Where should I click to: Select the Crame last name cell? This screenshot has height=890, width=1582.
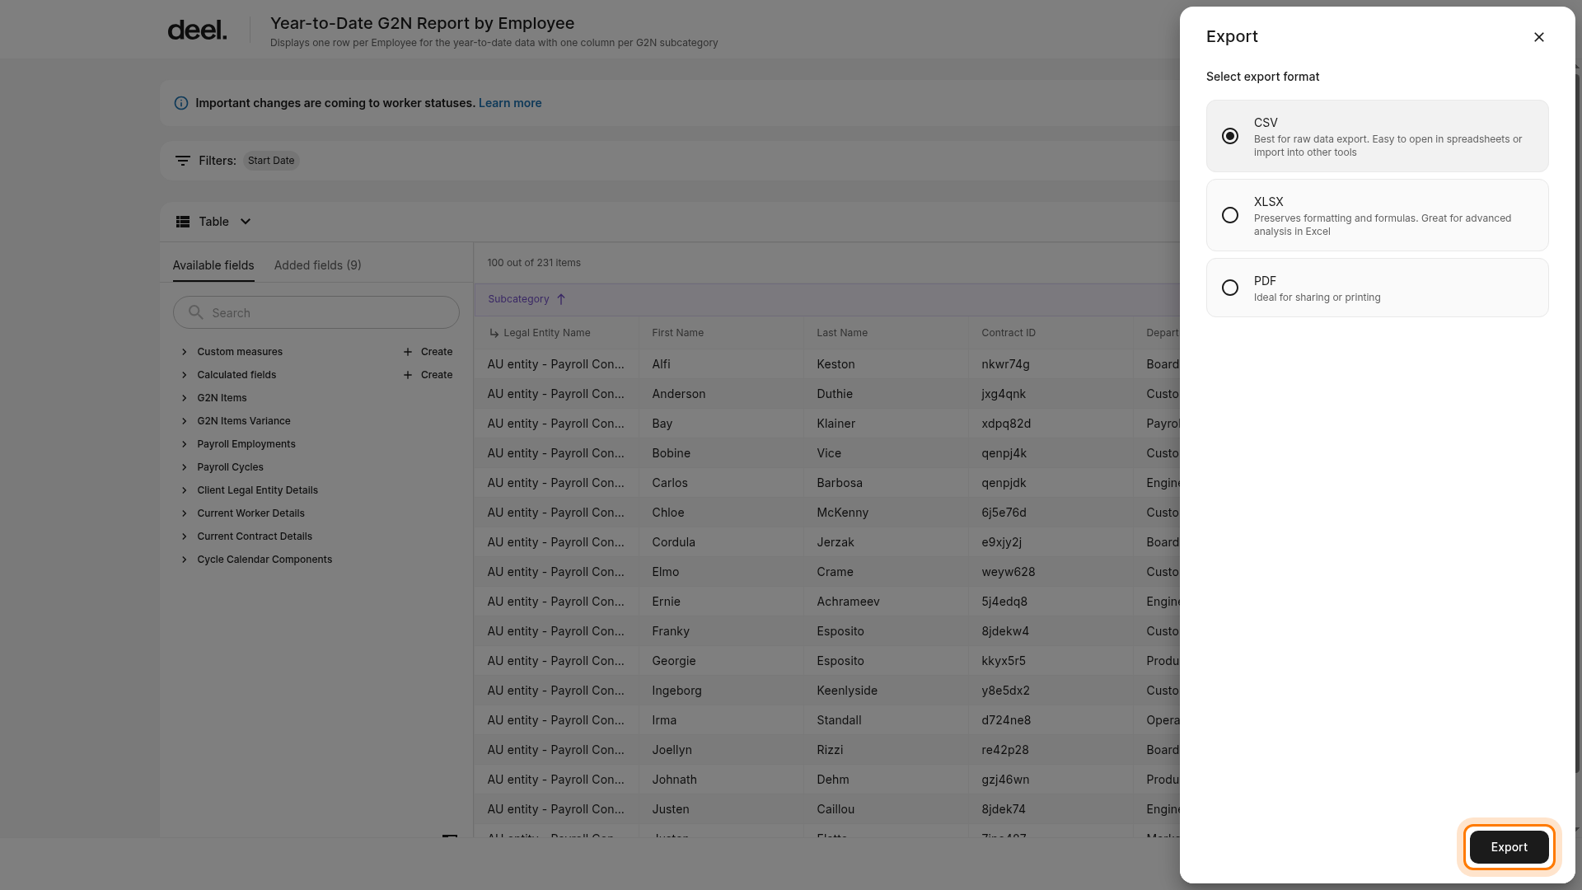coord(886,572)
